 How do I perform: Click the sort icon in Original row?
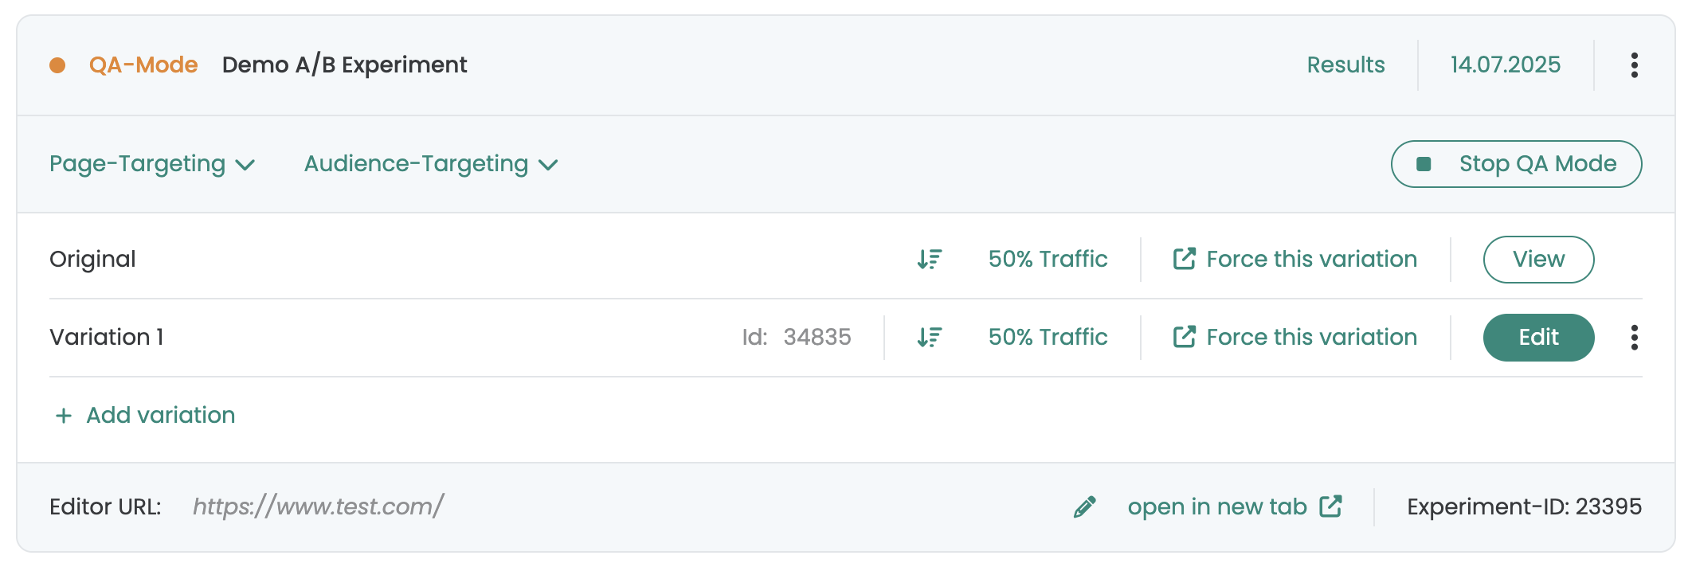930,260
